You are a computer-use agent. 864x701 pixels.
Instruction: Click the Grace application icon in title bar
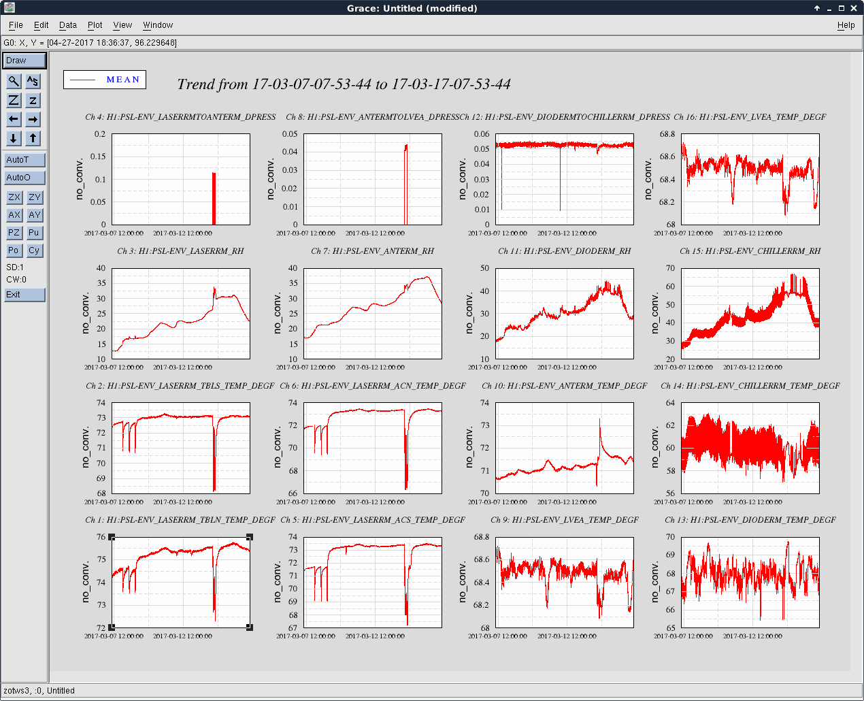[9, 8]
